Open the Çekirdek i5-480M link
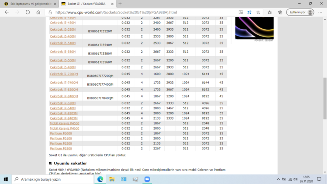The width and height of the screenshot is (327, 184). click(63, 67)
